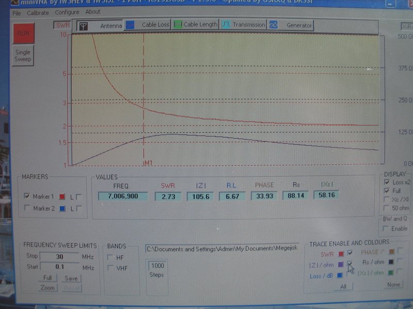Enable the Marker 2 checkbox
413x309 pixels.
(27, 208)
